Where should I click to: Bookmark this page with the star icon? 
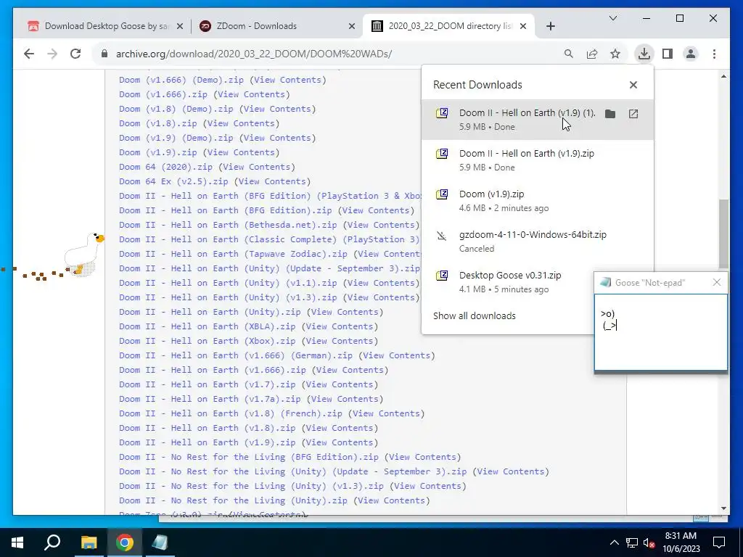pyautogui.click(x=615, y=54)
